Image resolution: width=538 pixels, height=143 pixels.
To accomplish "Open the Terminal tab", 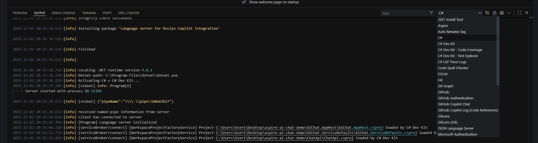I will [89, 13].
